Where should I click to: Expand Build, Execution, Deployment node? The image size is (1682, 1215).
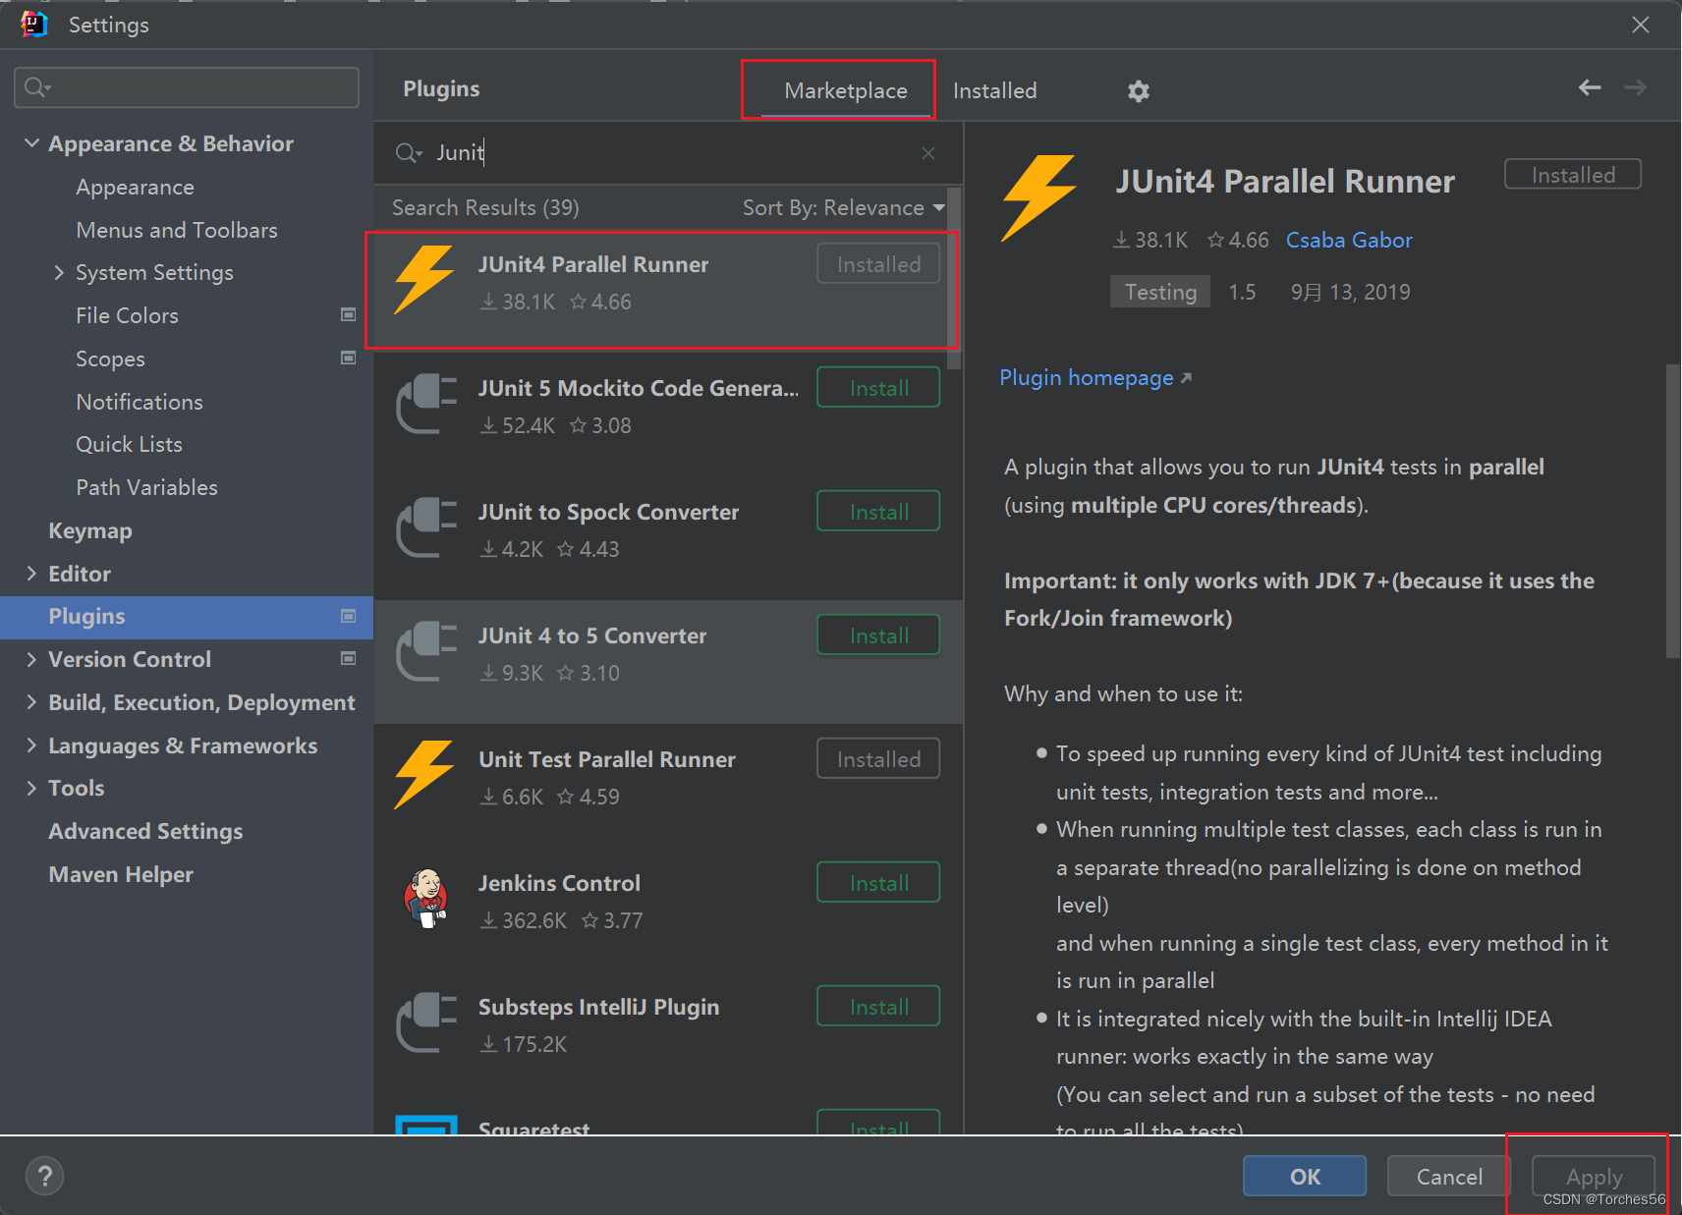click(31, 702)
